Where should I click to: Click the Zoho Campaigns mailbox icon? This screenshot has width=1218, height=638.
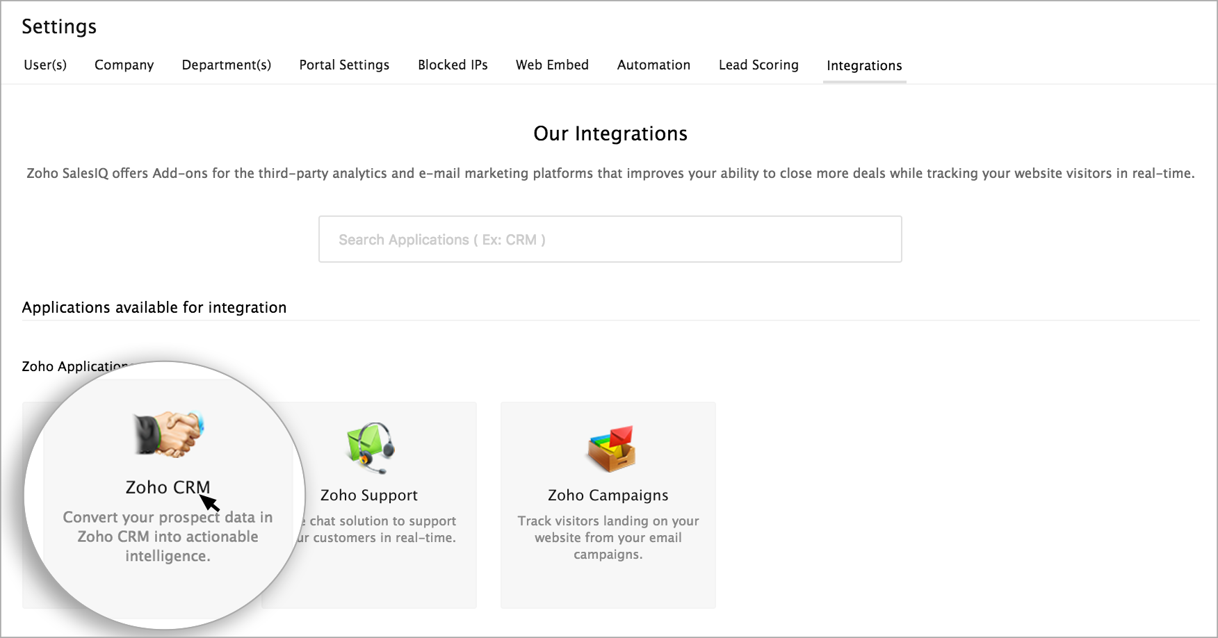[x=610, y=448]
